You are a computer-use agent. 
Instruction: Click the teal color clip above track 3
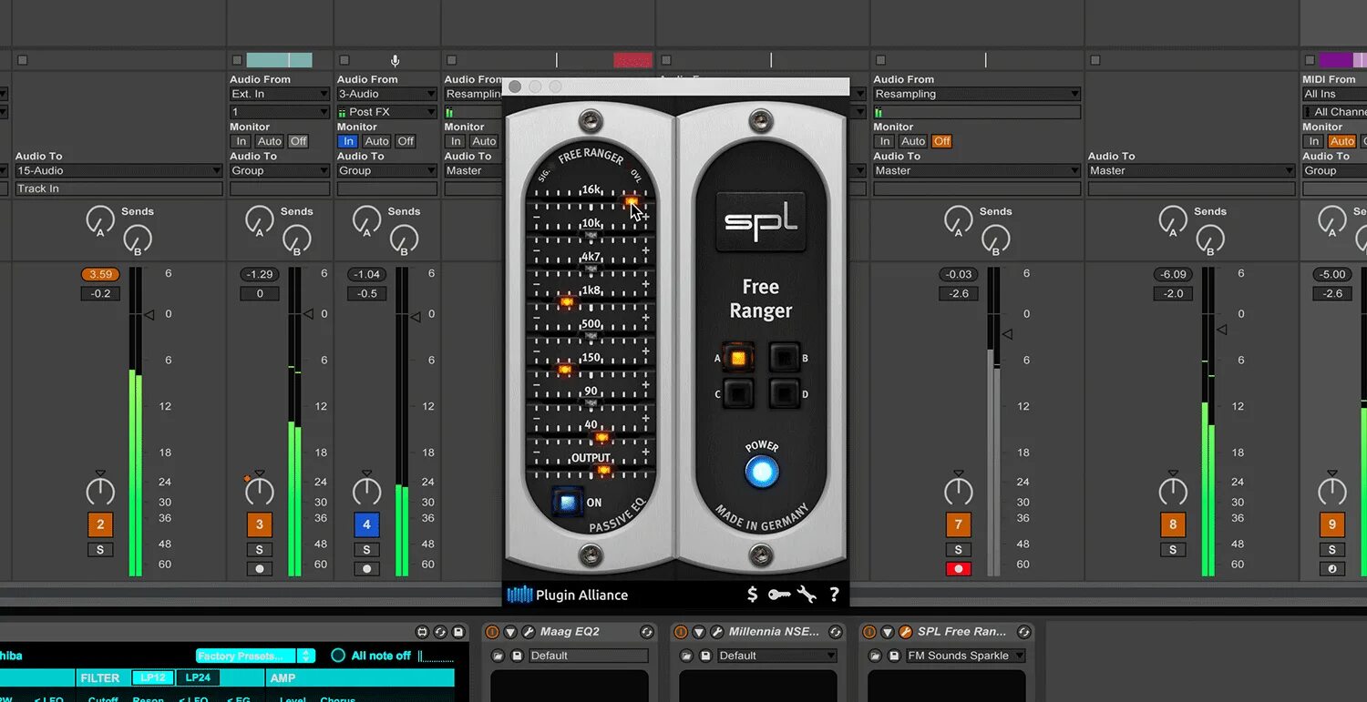click(x=279, y=60)
